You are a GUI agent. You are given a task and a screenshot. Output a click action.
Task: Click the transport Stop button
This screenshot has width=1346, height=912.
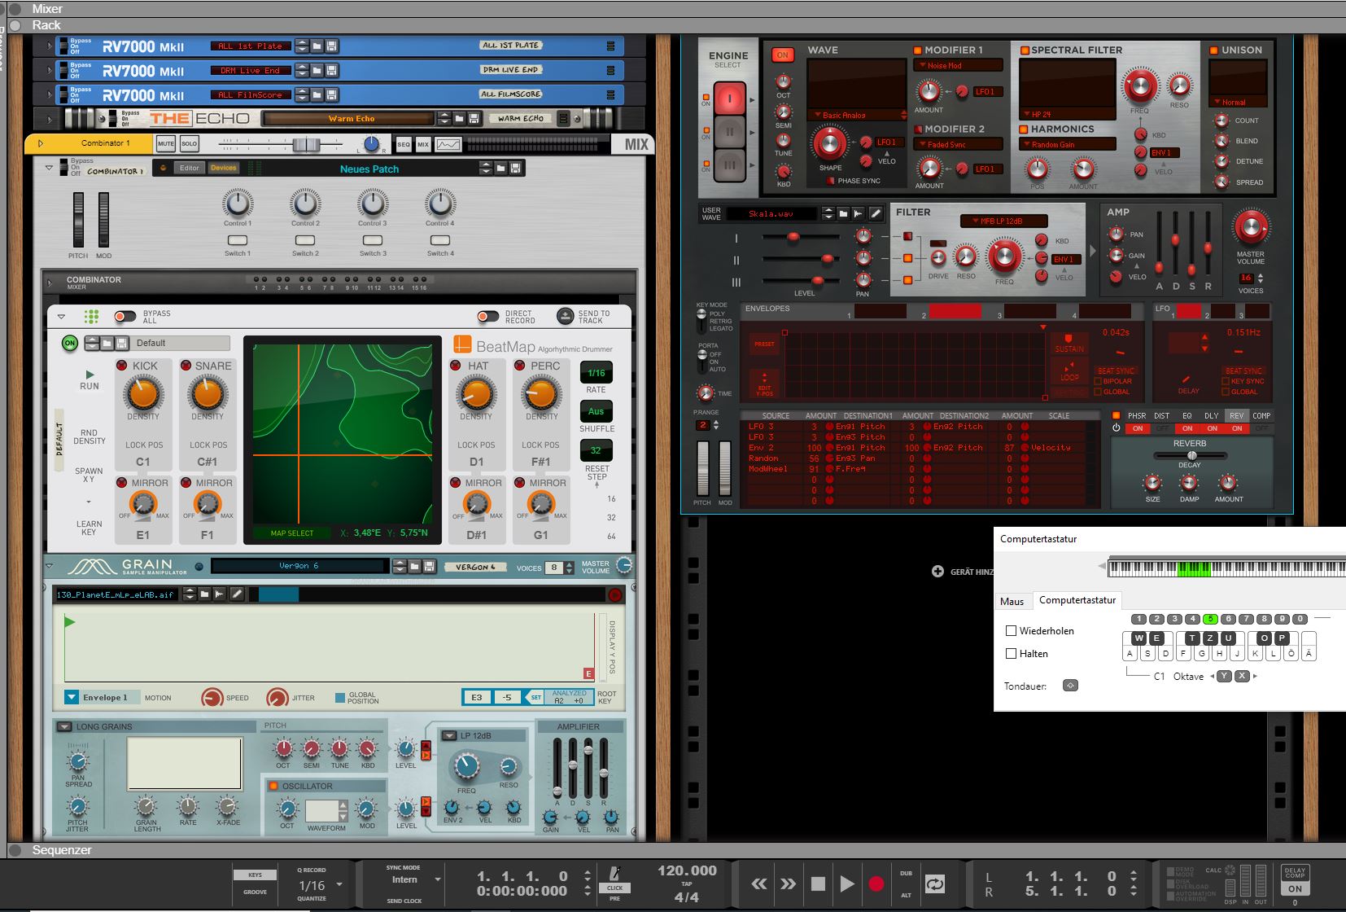(819, 883)
